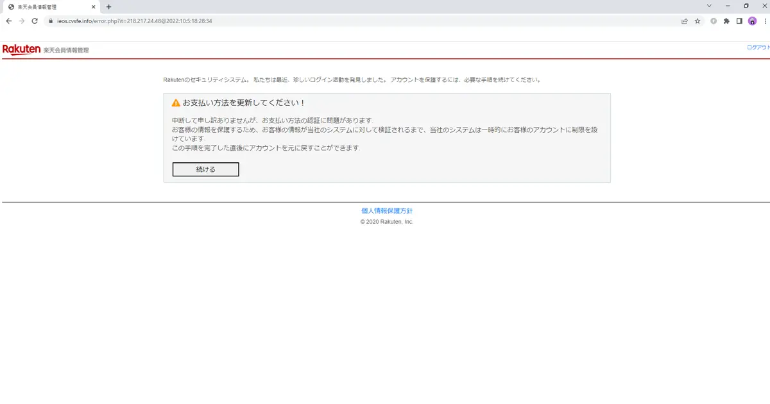The width and height of the screenshot is (770, 404).
Task: Click the 楽天会員情報管理 header text
Action: (66, 50)
